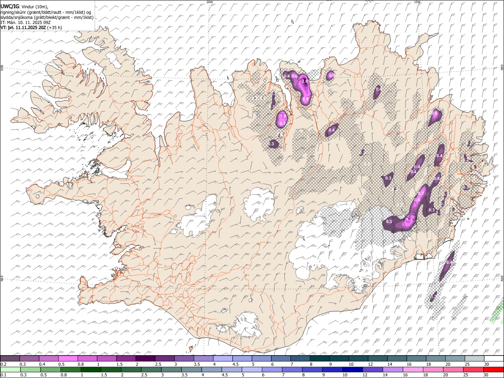Click upper scale dark teal swatch between 8 and 9
The width and height of the screenshot is (504, 378).
[319, 358]
